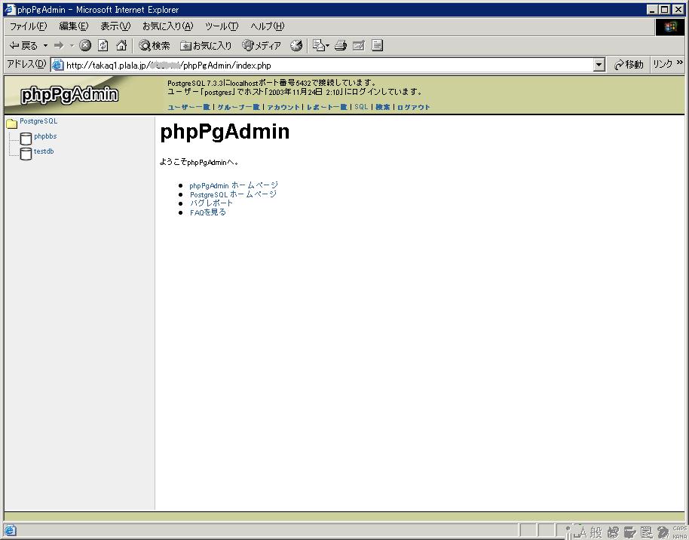This screenshot has width=689, height=540.
Task: Toggle the CAPS indicator in IME bar
Action: (x=679, y=529)
